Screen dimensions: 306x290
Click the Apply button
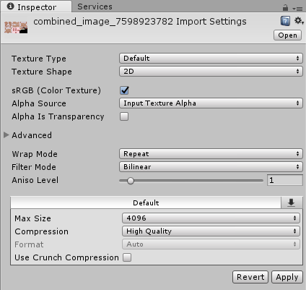point(287,277)
